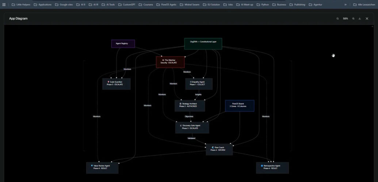Click the OrgDNA Constitutional Layer node
The image size is (378, 182).
(x=203, y=44)
